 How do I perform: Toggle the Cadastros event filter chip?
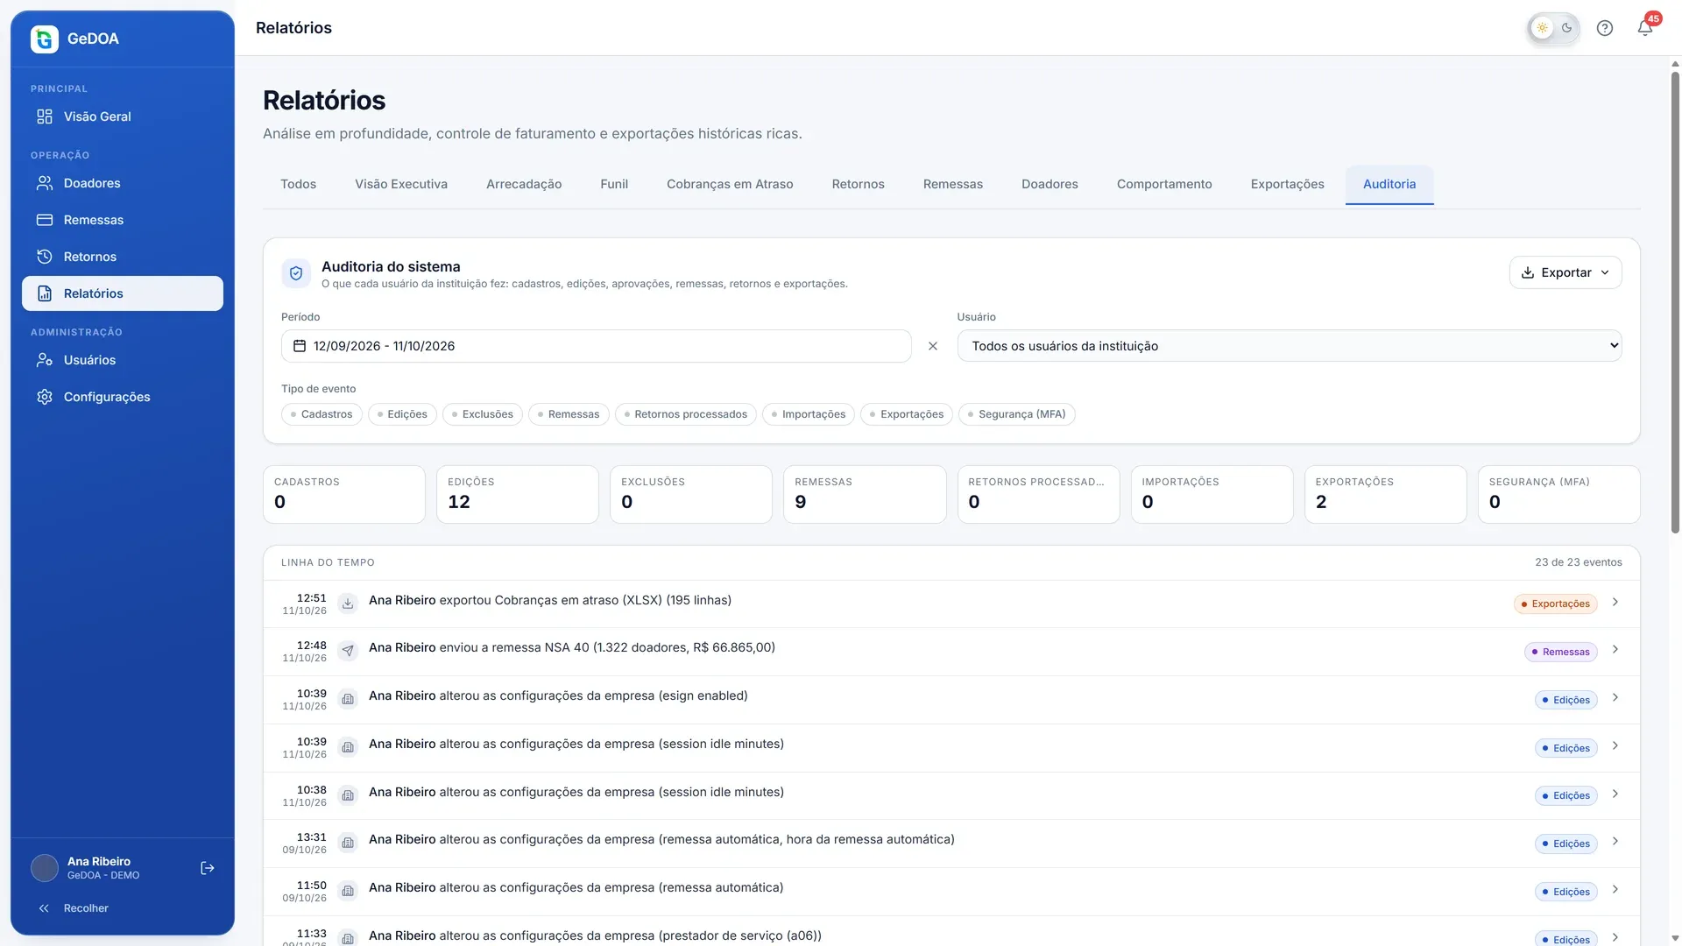pyautogui.click(x=322, y=414)
